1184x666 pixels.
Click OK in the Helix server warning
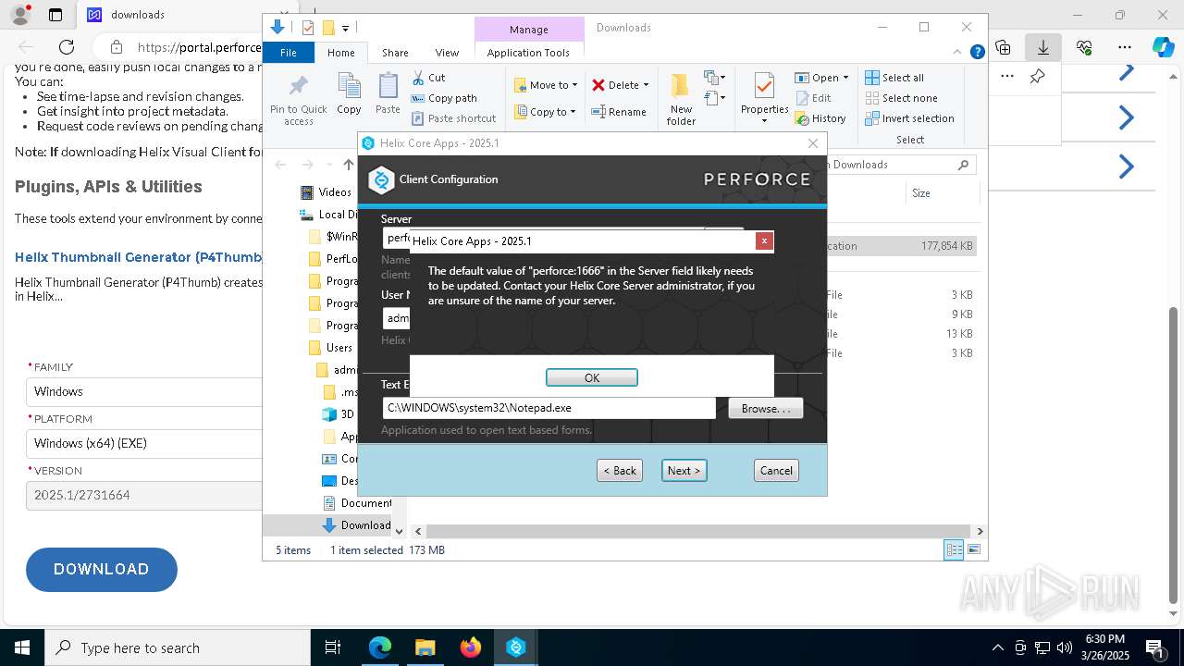click(x=592, y=377)
